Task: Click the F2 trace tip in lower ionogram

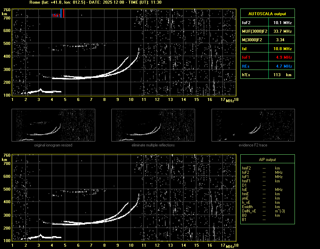Action: (x=139, y=194)
